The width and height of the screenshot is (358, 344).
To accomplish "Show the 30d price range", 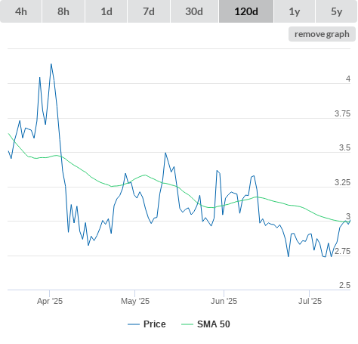I will (x=194, y=11).
